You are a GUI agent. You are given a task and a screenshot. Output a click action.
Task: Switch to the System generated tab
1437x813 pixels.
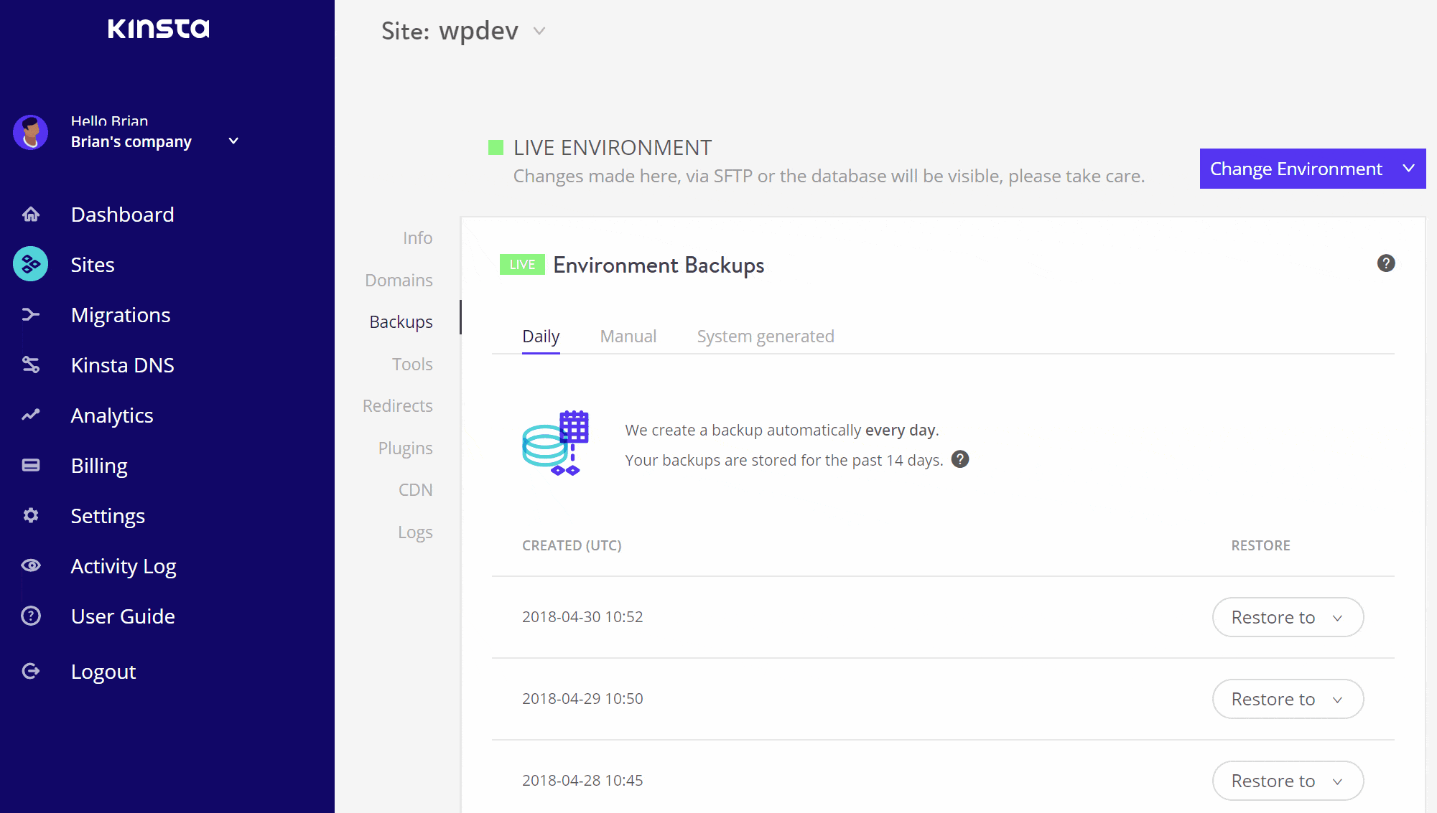click(x=765, y=336)
